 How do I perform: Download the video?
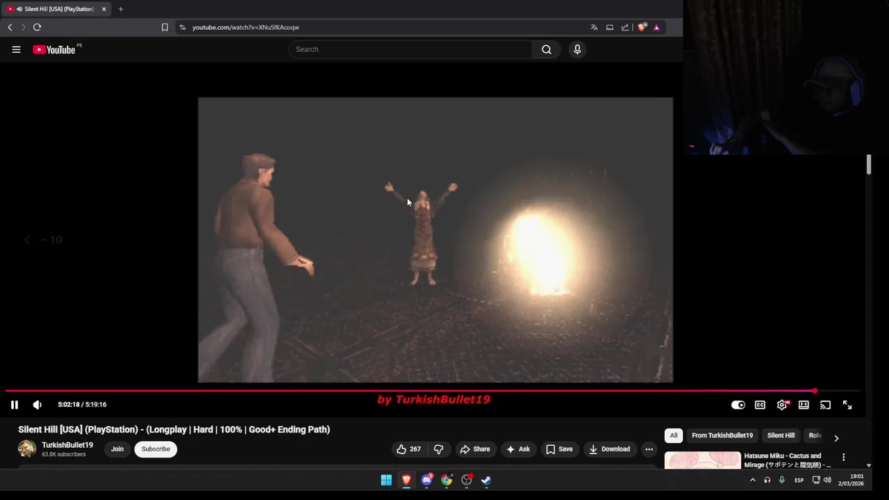(x=609, y=449)
